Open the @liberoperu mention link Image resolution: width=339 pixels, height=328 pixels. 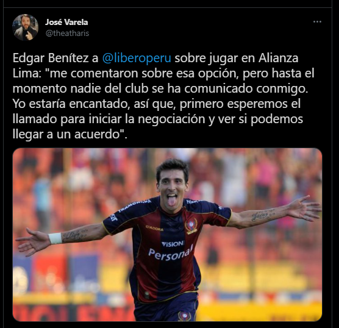pos(137,58)
